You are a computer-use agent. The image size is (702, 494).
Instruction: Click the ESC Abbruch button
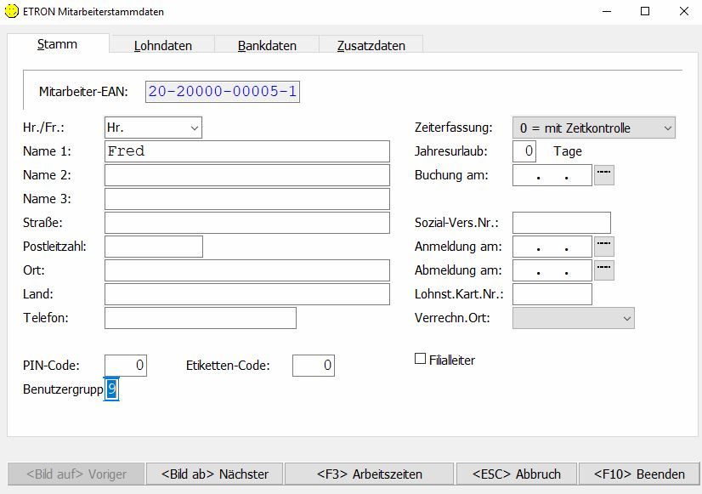pos(517,474)
